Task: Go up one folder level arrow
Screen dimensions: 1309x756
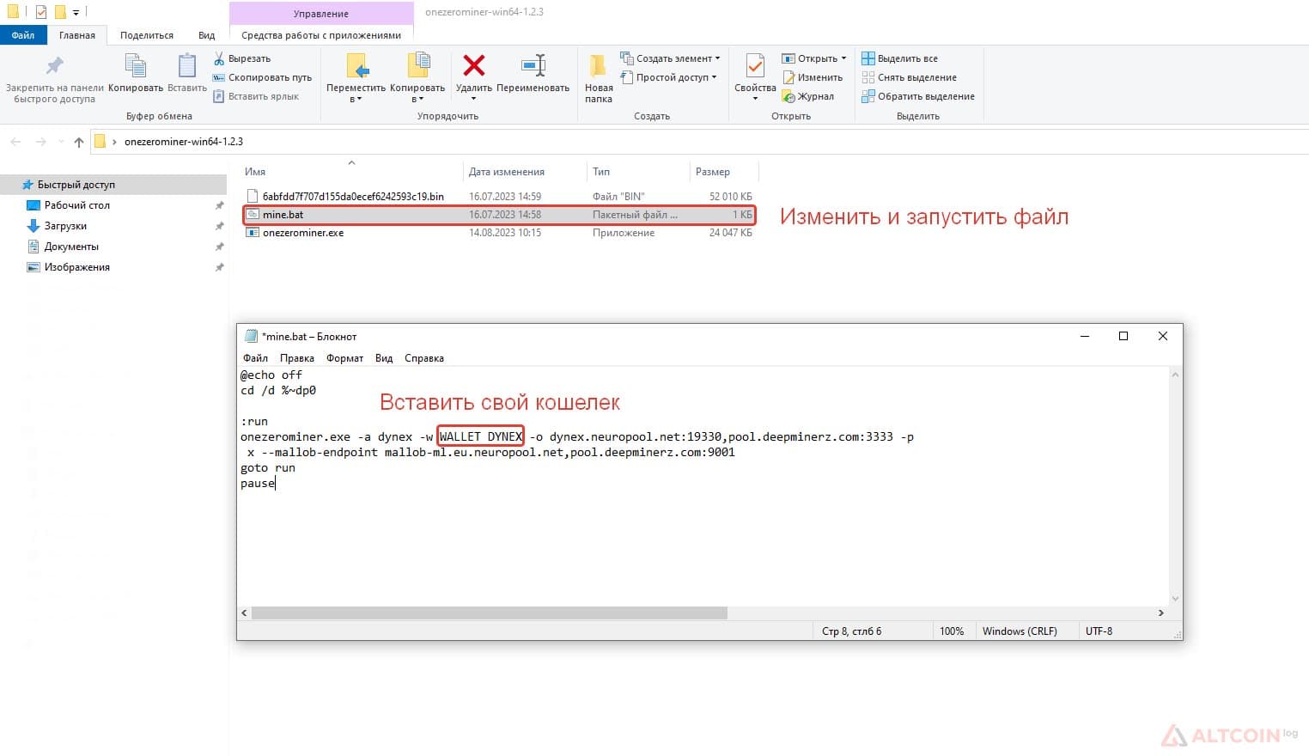Action: pos(79,142)
